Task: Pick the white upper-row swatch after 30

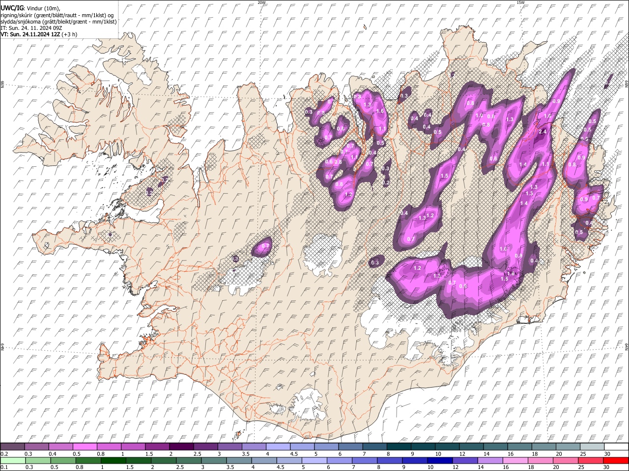Action: coord(616,447)
